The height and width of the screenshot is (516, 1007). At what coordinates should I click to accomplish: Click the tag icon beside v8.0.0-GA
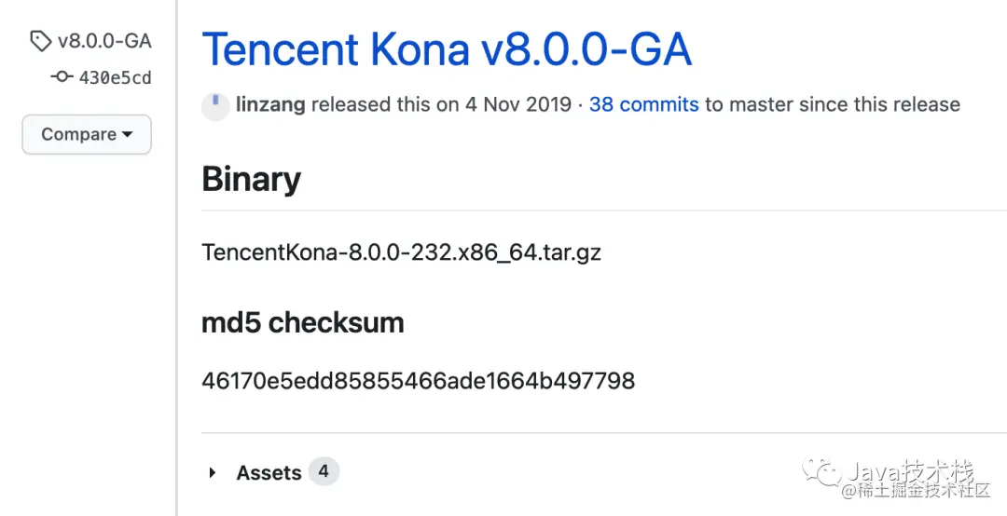pyautogui.click(x=41, y=41)
